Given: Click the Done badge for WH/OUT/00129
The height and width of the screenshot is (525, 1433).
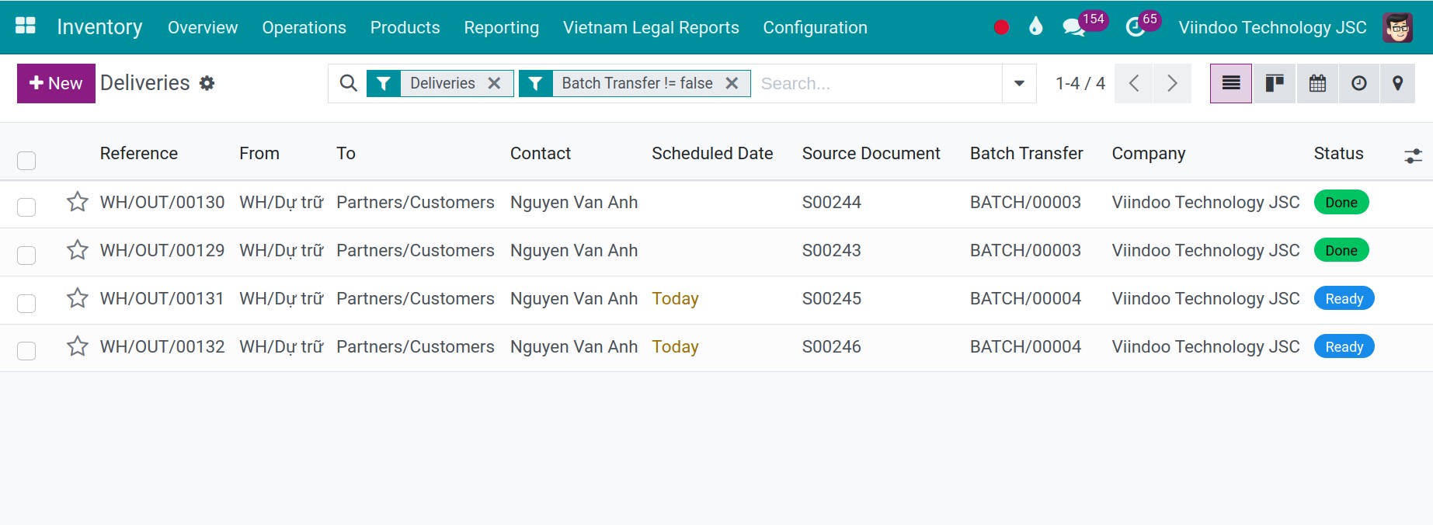Looking at the screenshot, I should pos(1341,250).
